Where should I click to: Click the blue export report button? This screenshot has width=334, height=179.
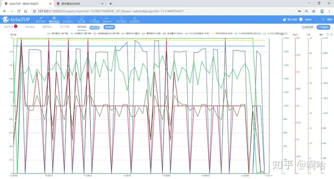click(x=109, y=27)
